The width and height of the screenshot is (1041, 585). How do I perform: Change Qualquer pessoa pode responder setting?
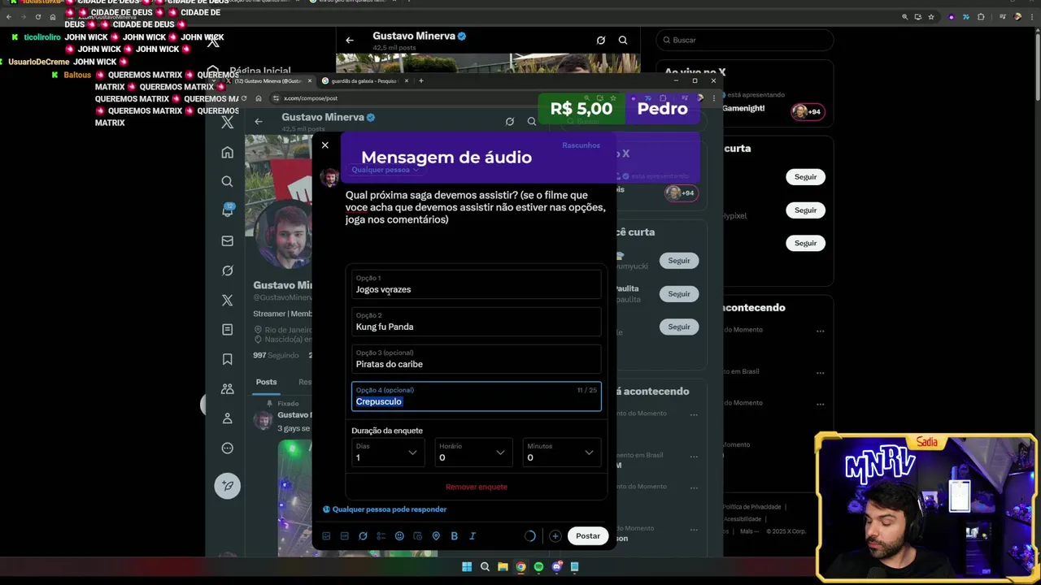coord(385,509)
